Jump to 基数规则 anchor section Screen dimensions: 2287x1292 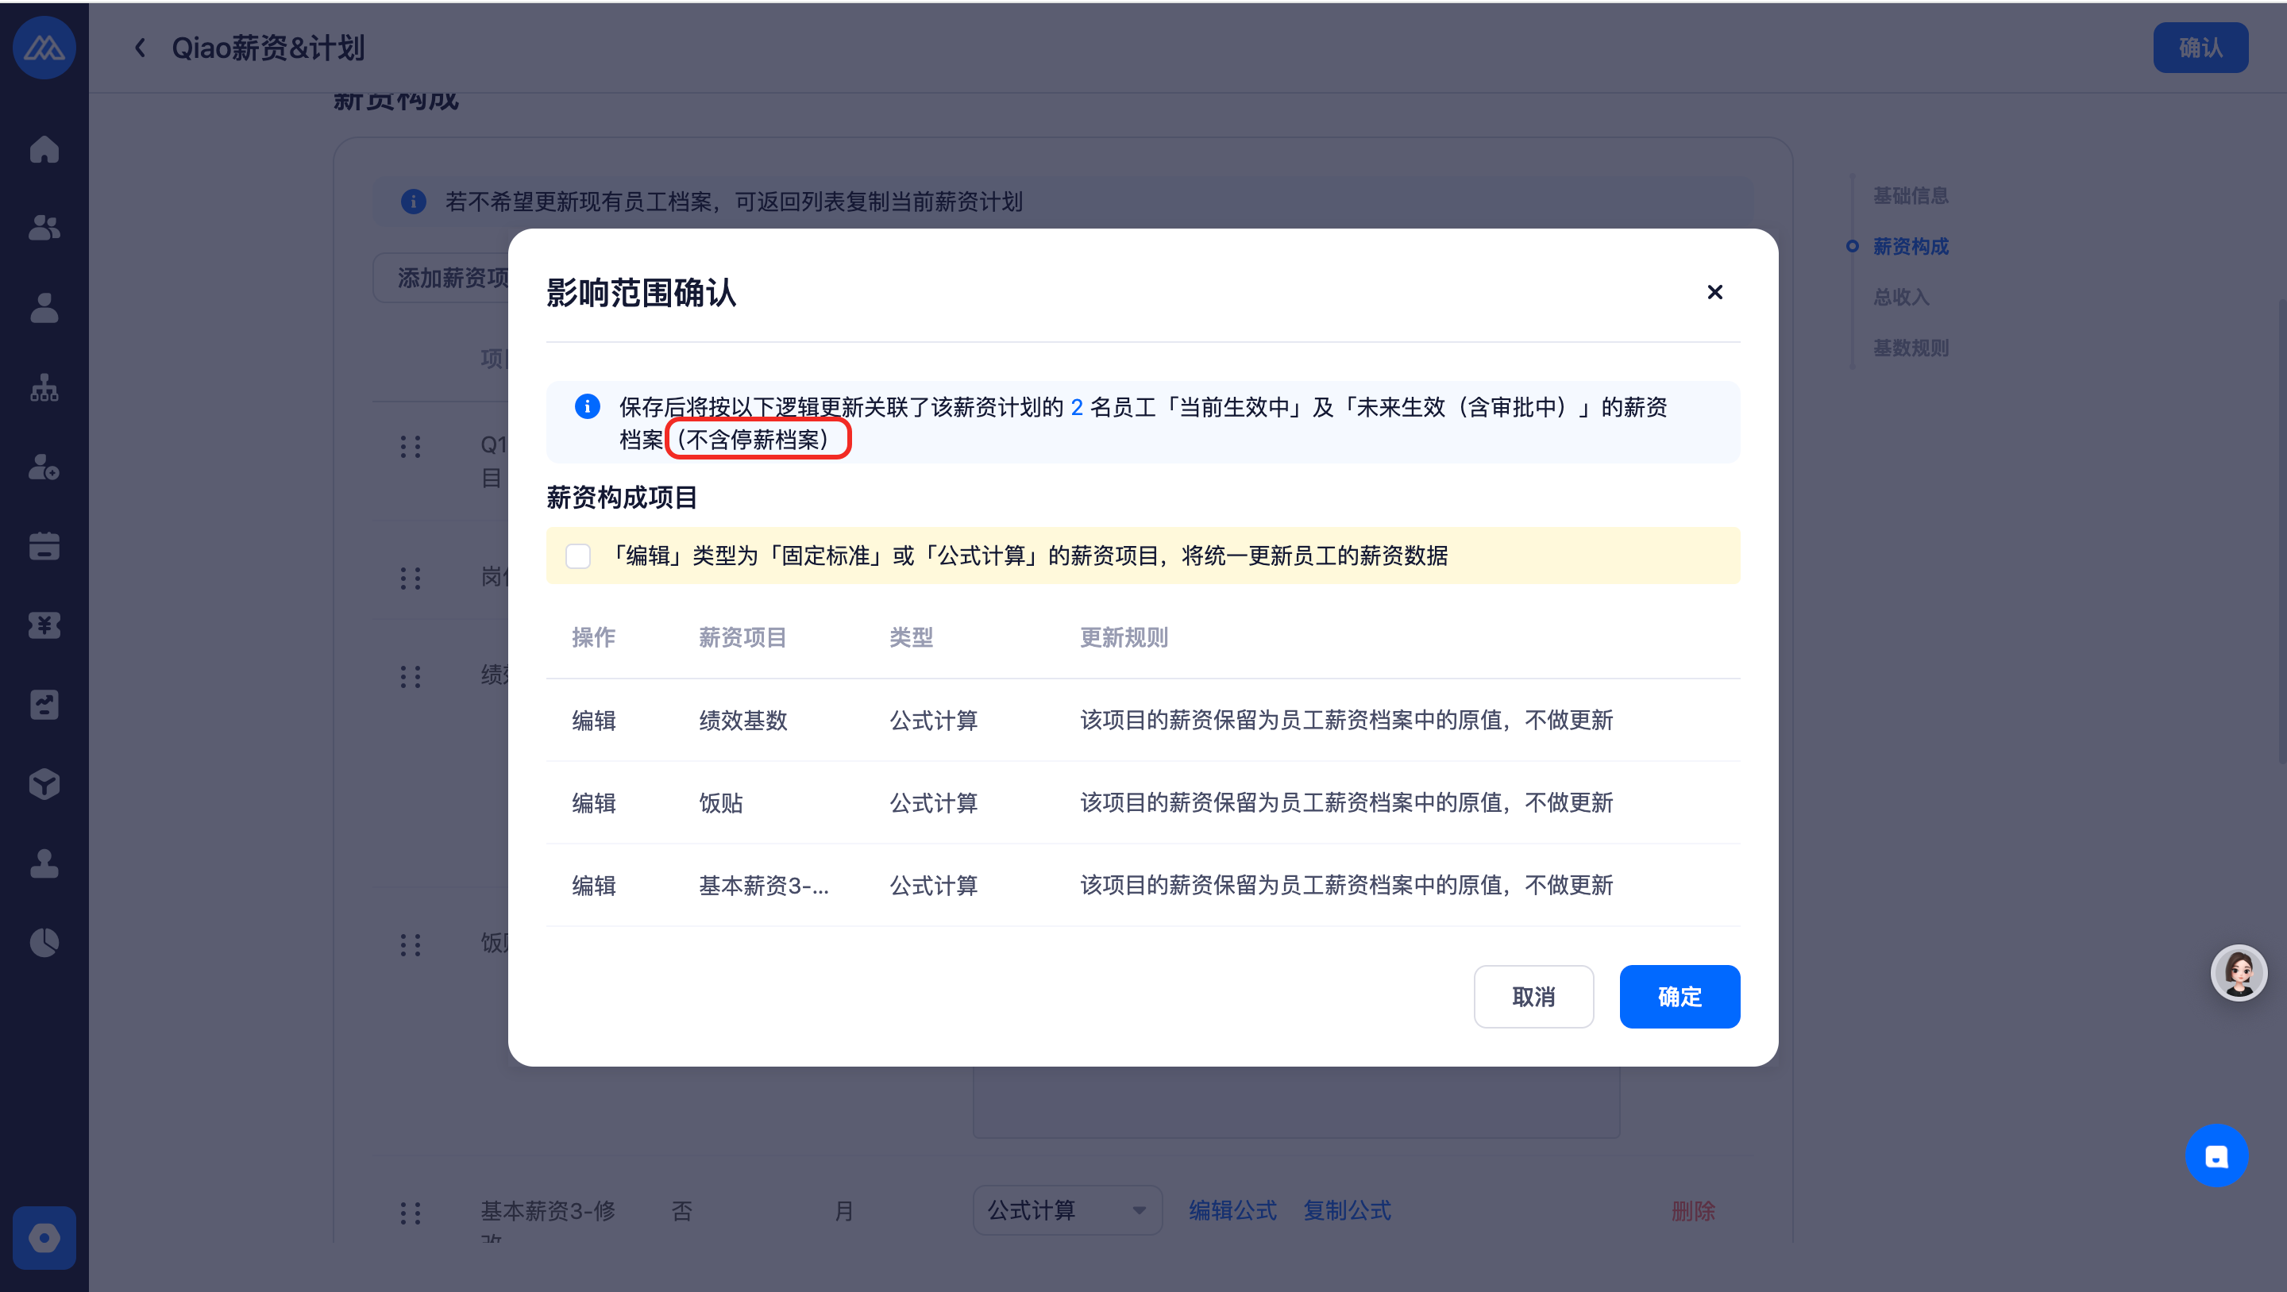coord(1910,348)
